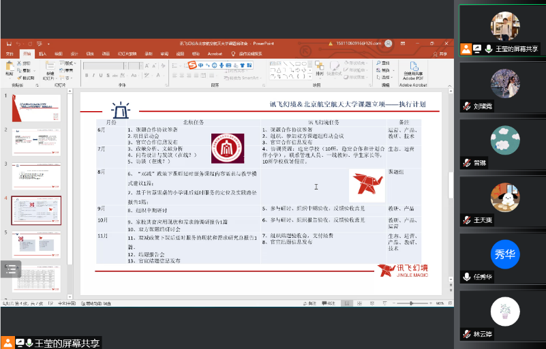The width and height of the screenshot is (546, 349).
Task: Click the Create and Share Adobe PDF icon
Action: (x=412, y=68)
